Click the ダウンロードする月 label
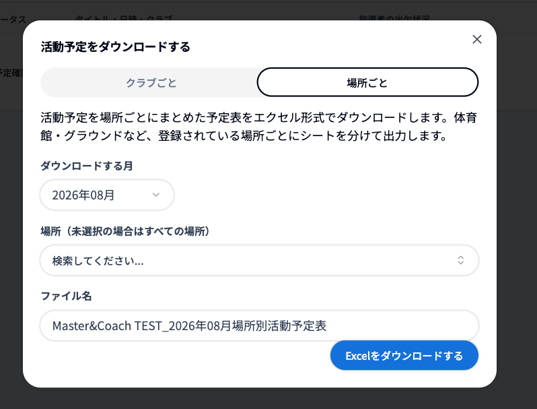This screenshot has width=537, height=409. pyautogui.click(x=87, y=166)
